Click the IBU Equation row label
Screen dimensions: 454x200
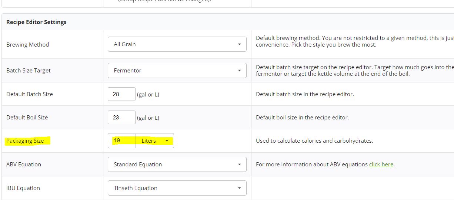23,188
